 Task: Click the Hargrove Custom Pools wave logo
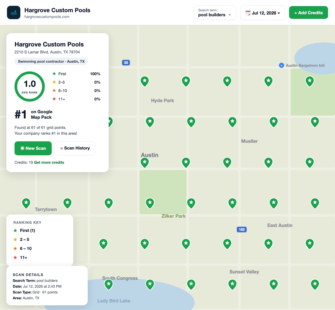coord(14,12)
